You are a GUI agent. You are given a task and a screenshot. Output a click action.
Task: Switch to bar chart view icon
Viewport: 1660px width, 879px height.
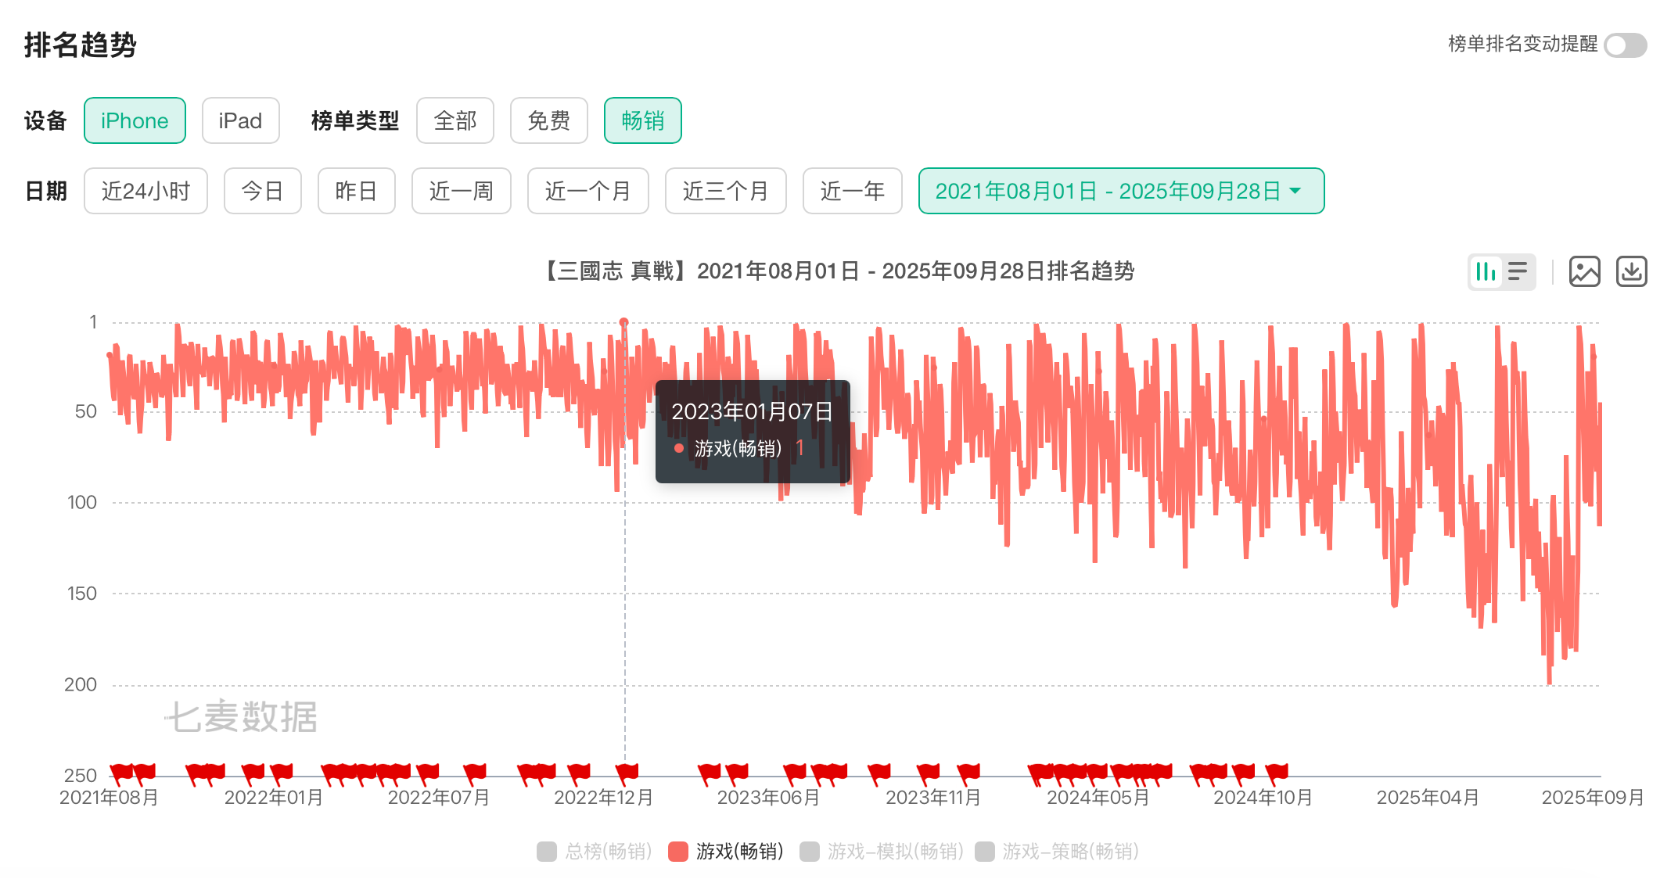(1485, 271)
